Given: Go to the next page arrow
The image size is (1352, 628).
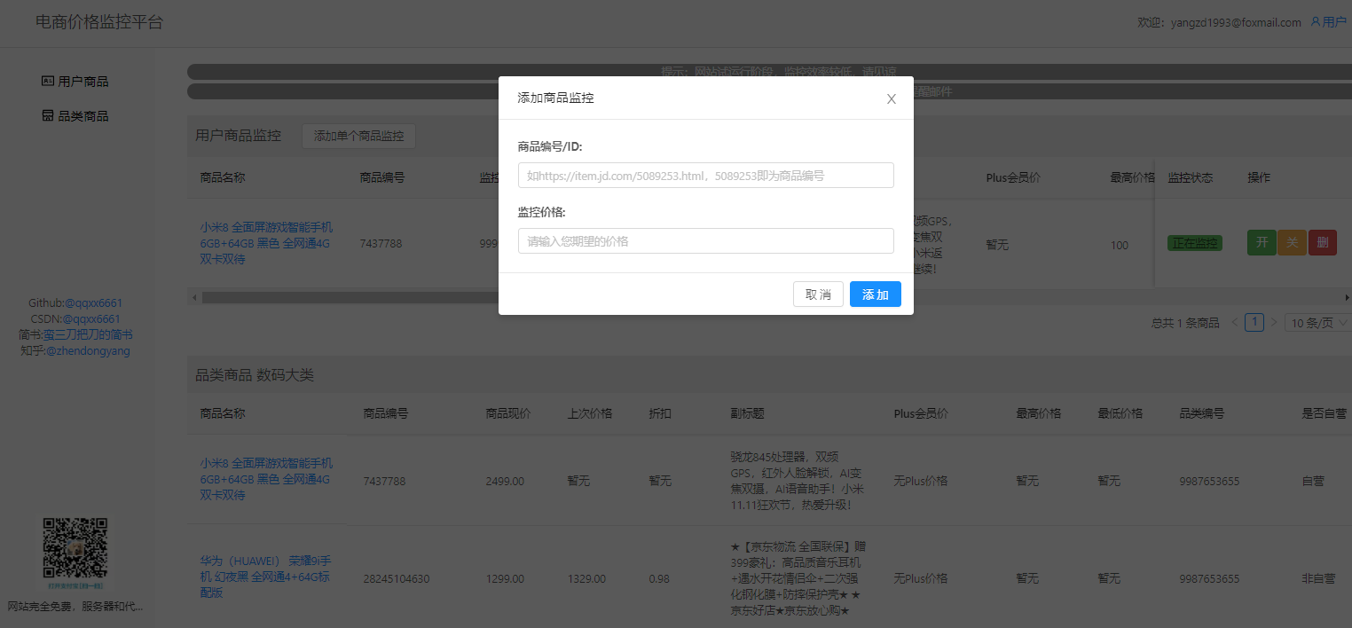Looking at the screenshot, I should 1274,323.
